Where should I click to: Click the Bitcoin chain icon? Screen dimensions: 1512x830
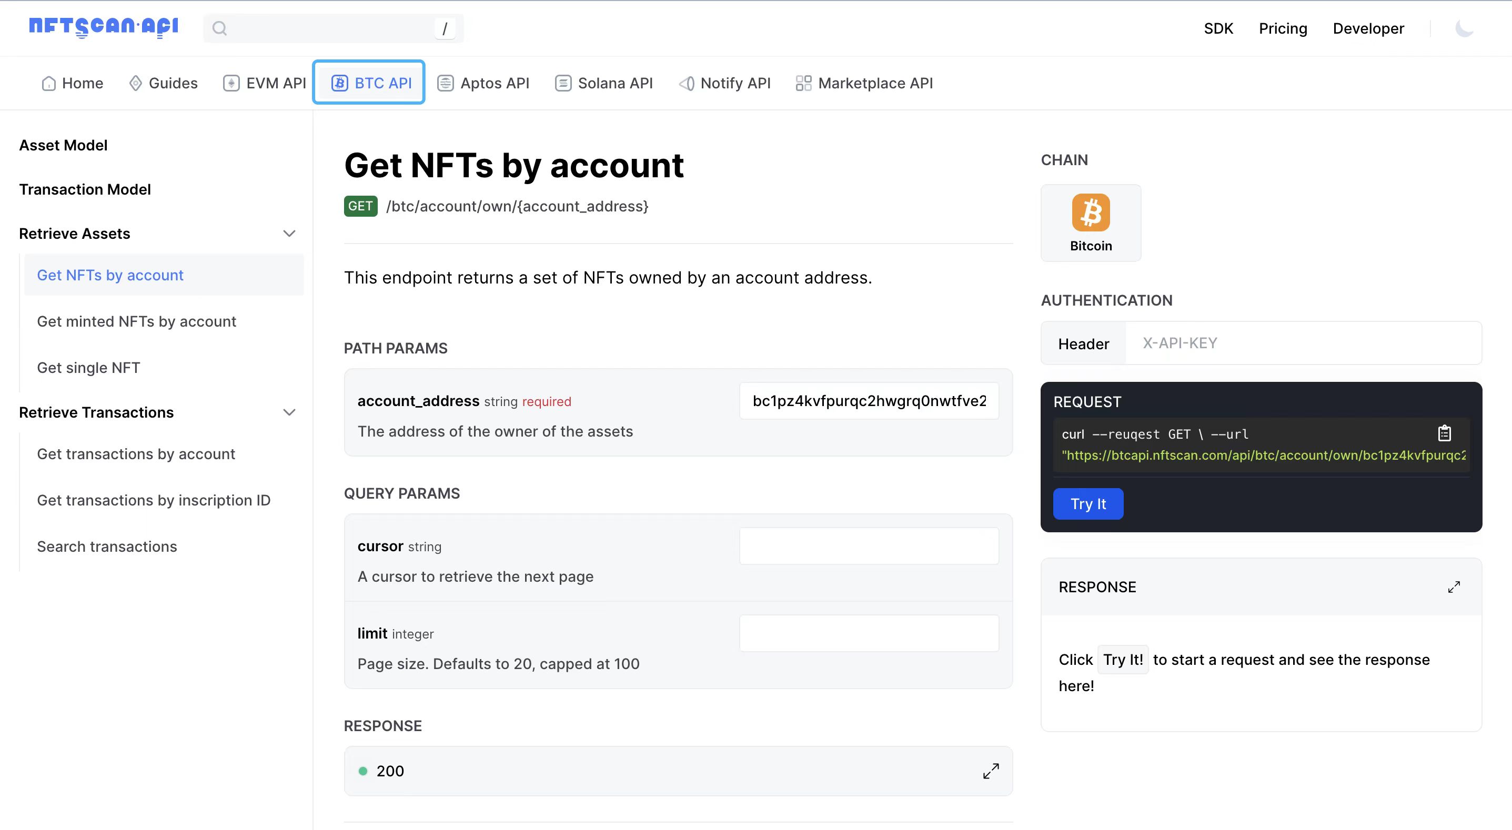[1092, 212]
